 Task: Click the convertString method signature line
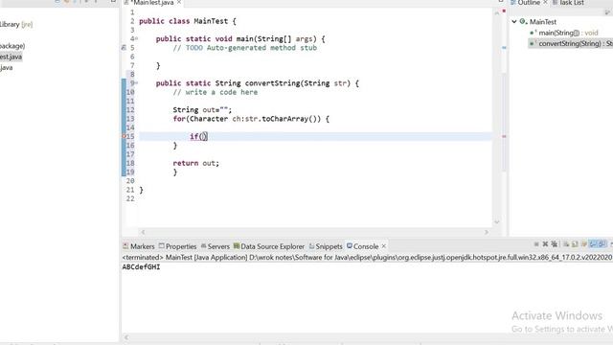pos(258,83)
